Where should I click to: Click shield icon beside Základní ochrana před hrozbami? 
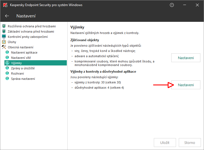[x=4, y=31]
